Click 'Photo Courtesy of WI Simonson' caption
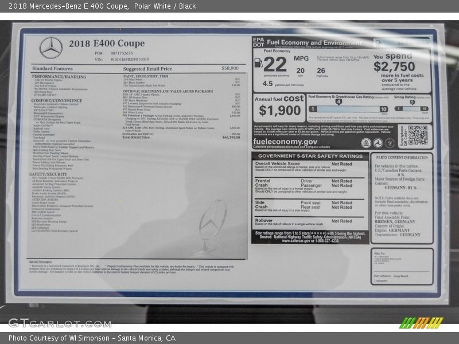 click(59, 338)
